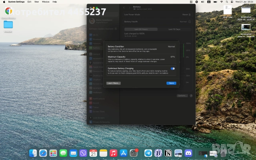The width and height of the screenshot is (256, 160).
Task: Click the Learn More… button
Action: 114,83
